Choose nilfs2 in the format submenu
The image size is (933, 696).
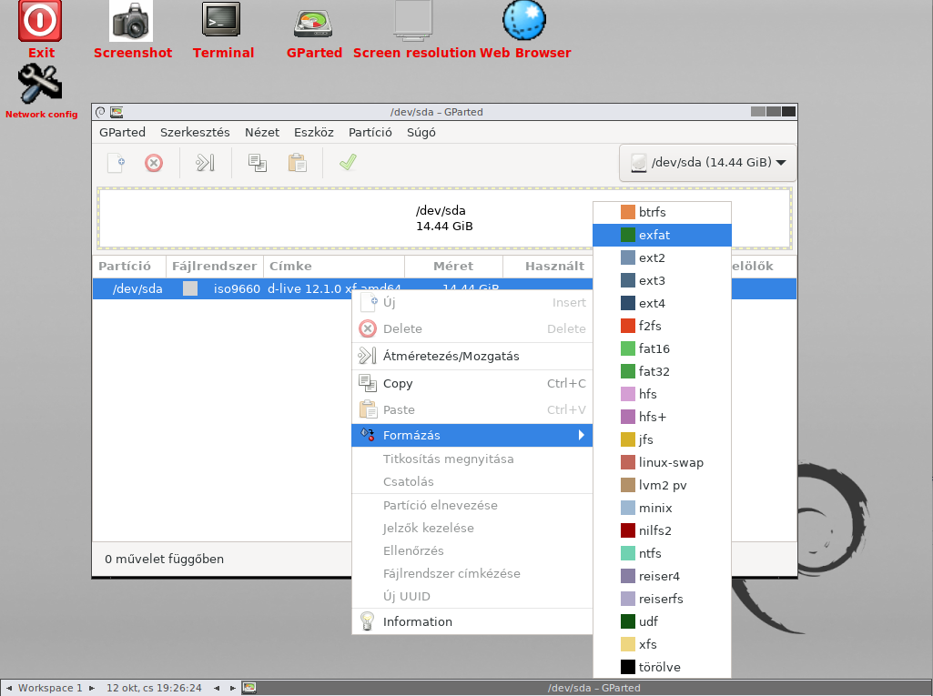click(x=662, y=530)
